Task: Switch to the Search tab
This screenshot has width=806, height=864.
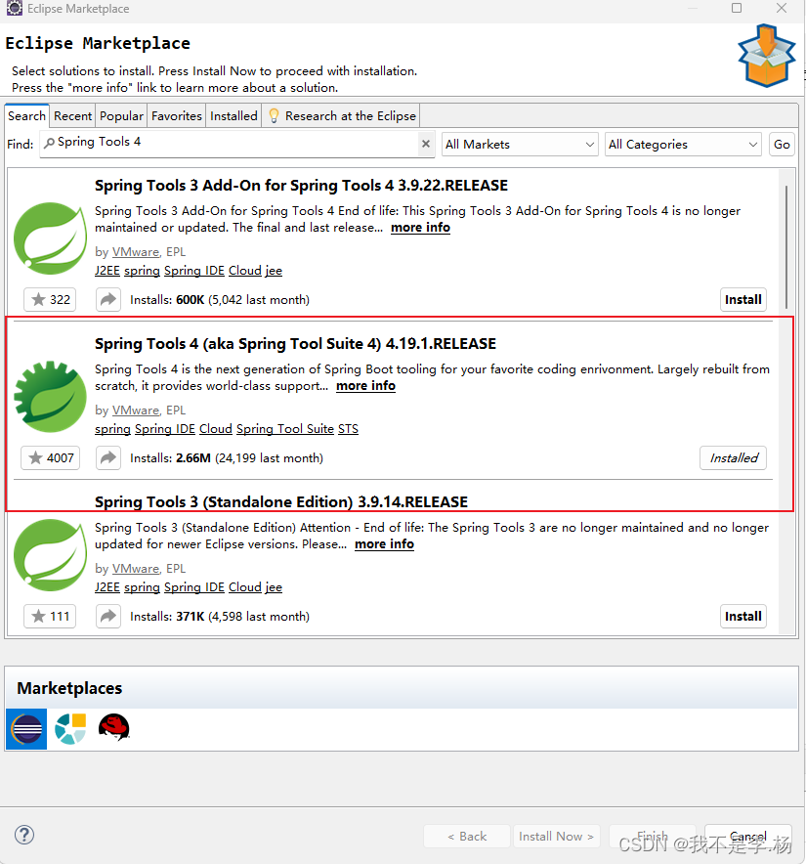Action: (27, 116)
